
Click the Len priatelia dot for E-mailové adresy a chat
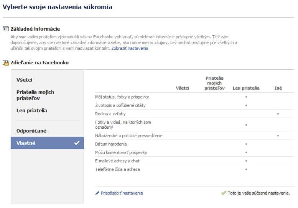(246, 161)
